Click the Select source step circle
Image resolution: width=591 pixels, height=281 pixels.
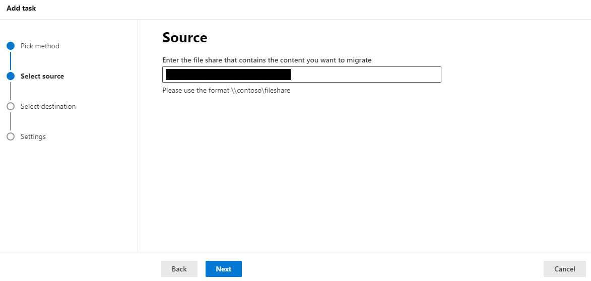(11, 76)
